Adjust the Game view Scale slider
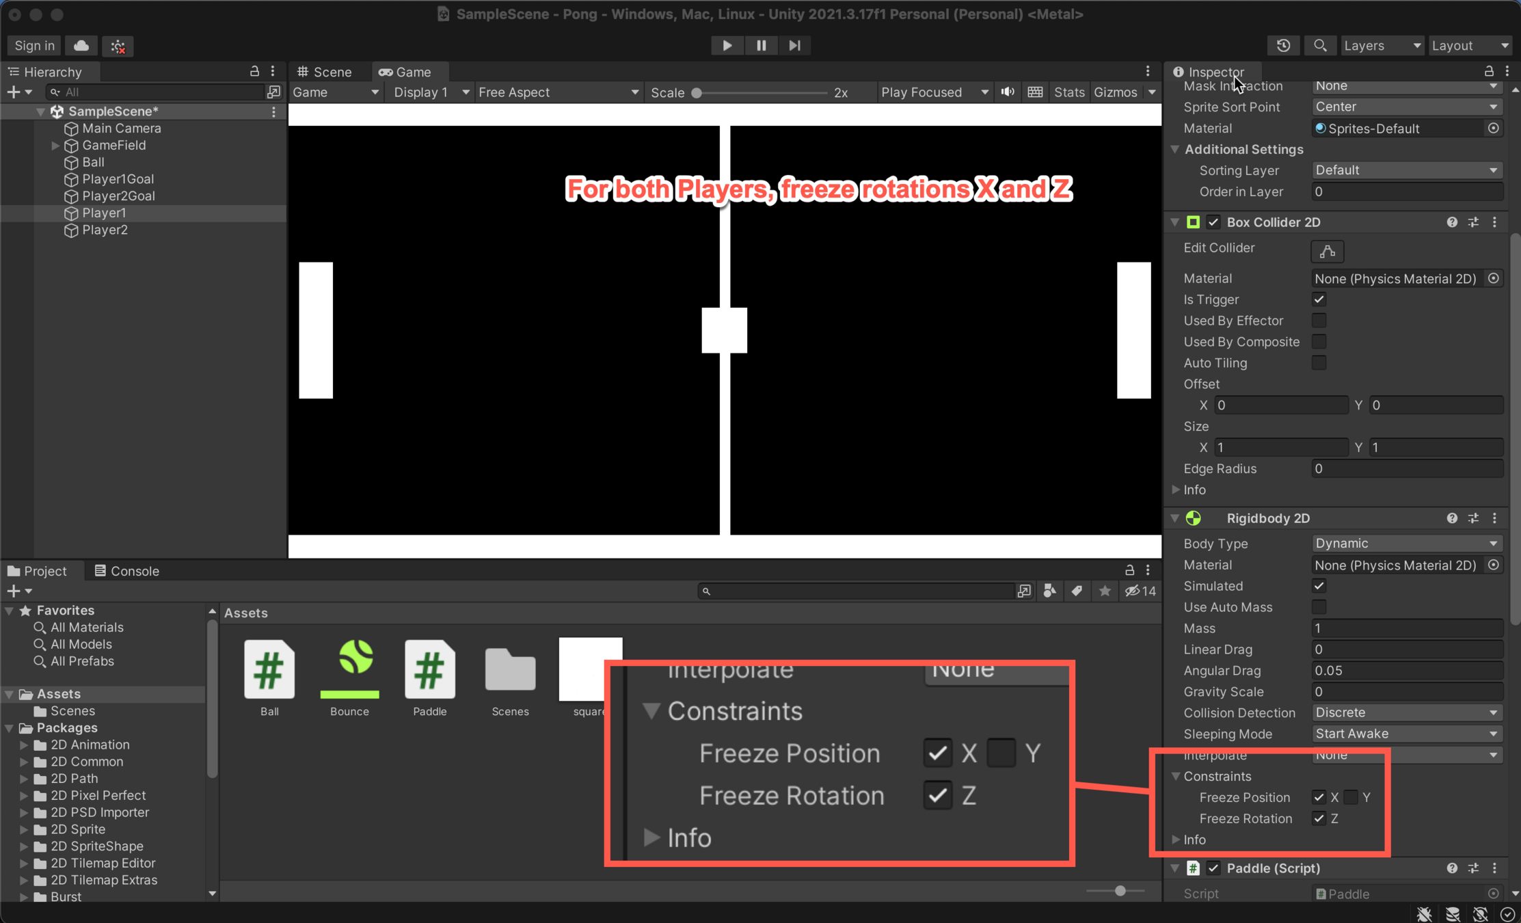The width and height of the screenshot is (1521, 923). (697, 93)
